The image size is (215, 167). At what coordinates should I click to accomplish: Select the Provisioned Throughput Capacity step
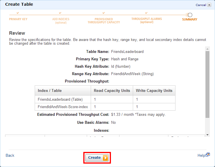(x=104, y=21)
